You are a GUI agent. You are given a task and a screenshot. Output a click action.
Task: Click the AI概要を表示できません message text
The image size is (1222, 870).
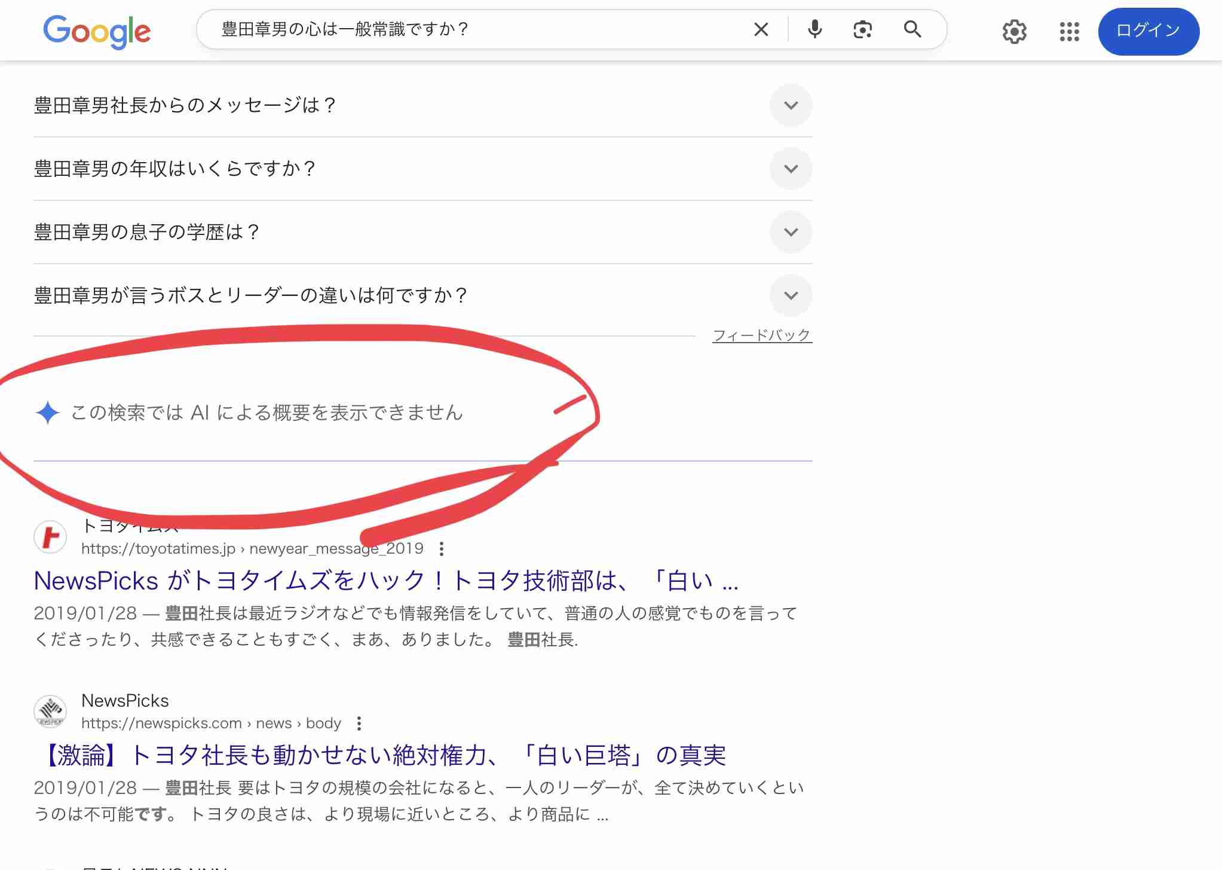click(267, 413)
